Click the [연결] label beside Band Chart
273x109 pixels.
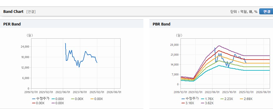coord(31,12)
